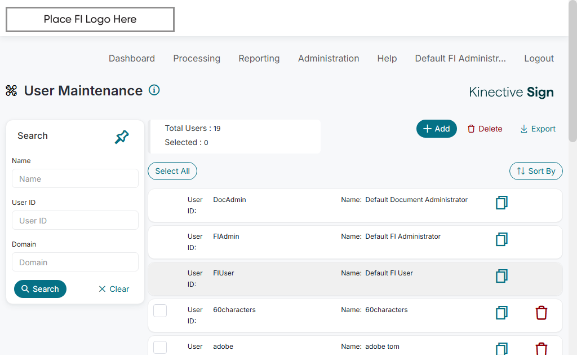
Task: Click the page vertical scrollbar
Action: click(572, 73)
